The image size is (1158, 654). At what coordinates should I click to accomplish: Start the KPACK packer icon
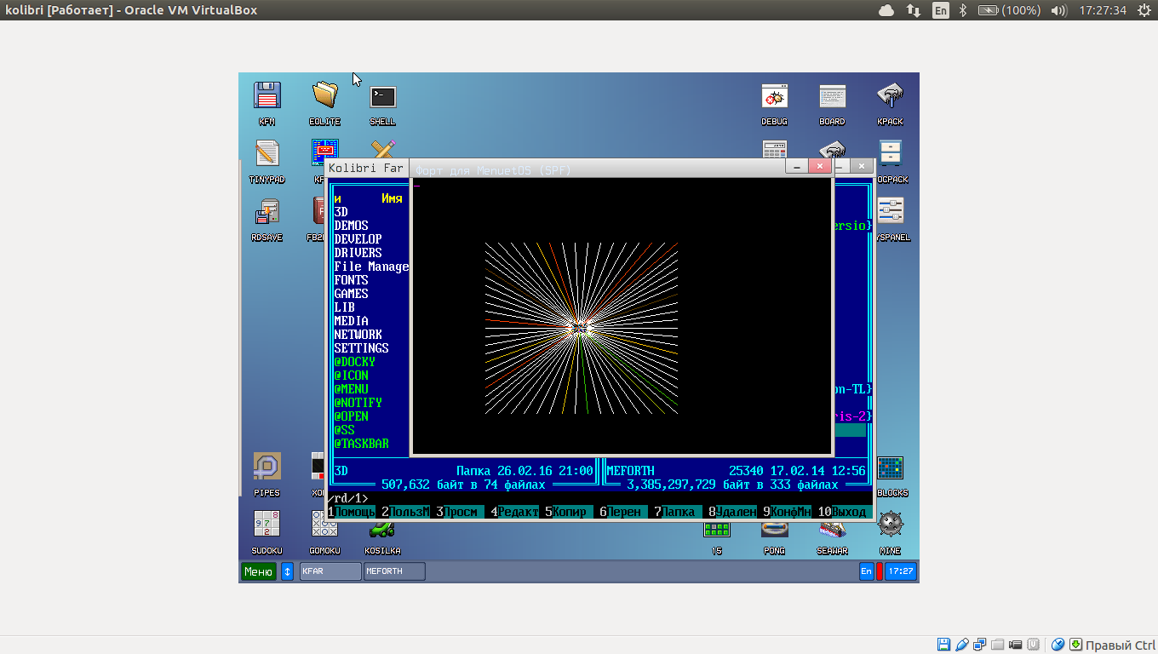click(890, 96)
